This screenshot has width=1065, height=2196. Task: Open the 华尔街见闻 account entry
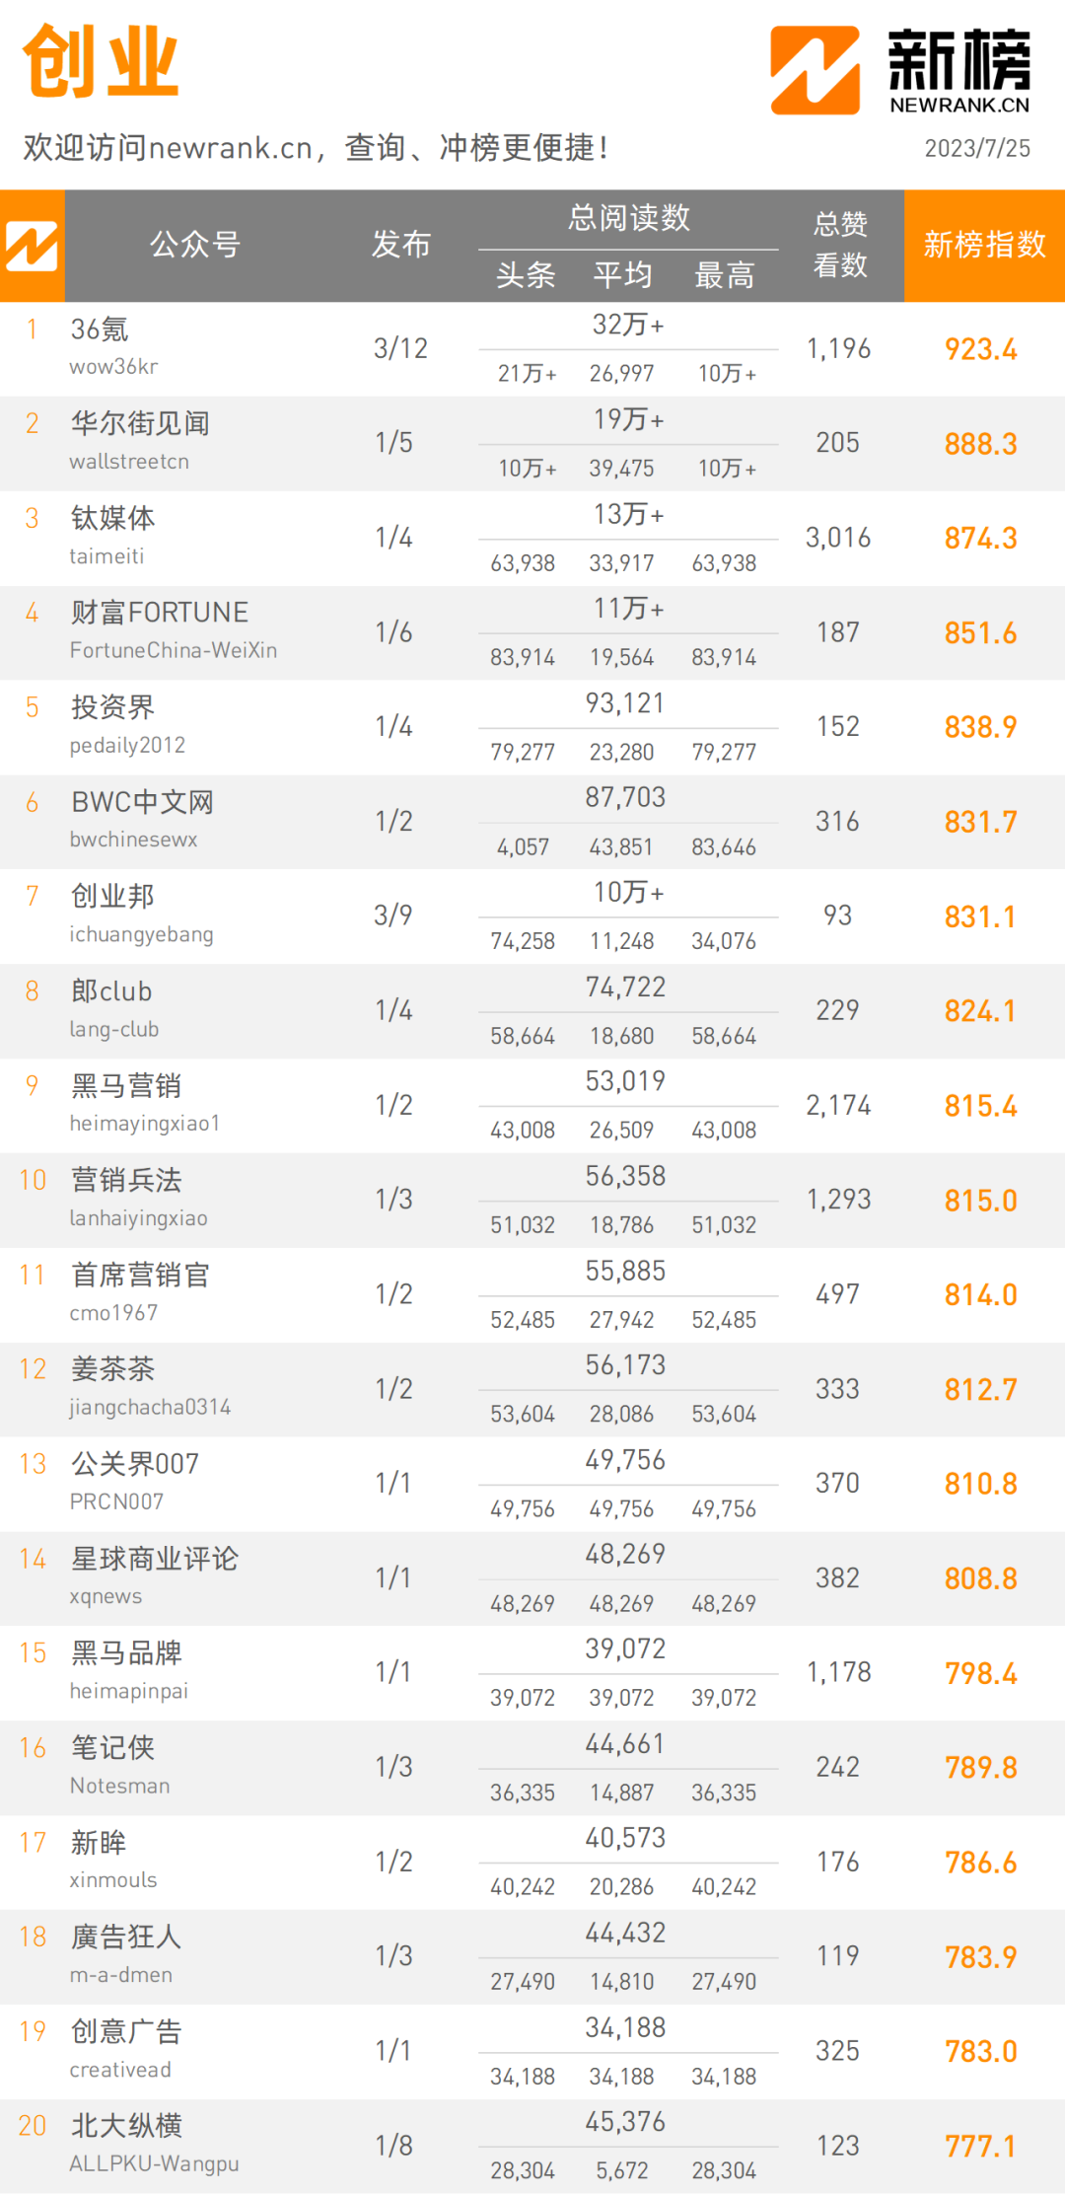[140, 424]
